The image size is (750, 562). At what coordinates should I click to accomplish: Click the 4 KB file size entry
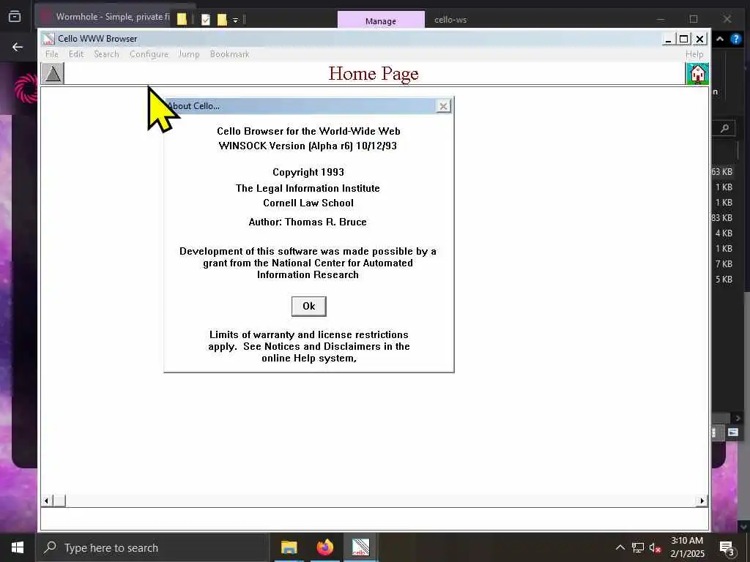click(x=724, y=233)
